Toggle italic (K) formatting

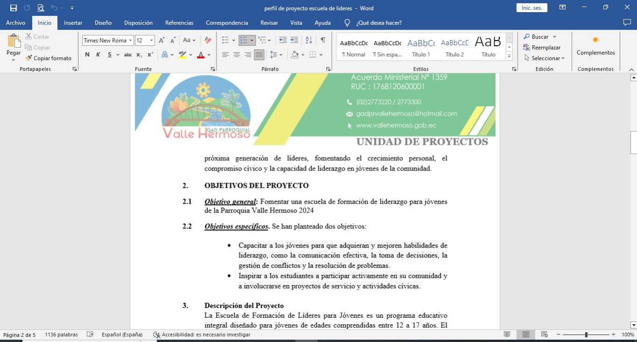98,55
